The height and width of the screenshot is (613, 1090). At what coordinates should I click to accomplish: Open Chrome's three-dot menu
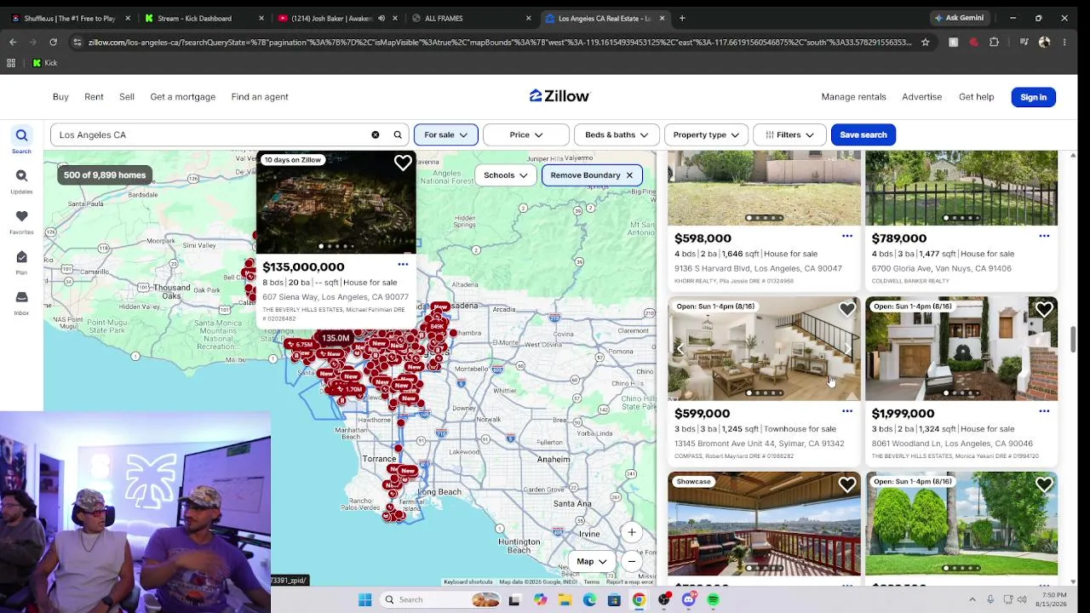click(1064, 42)
